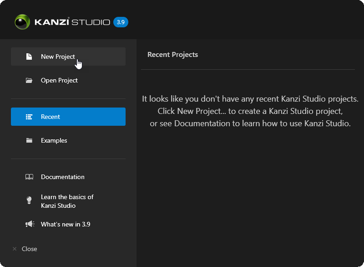Click the blue 3.9 version badge

[121, 22]
